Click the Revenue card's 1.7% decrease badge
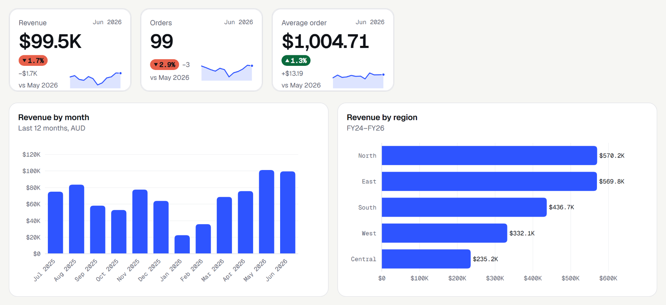The width and height of the screenshot is (666, 305). pyautogui.click(x=33, y=60)
